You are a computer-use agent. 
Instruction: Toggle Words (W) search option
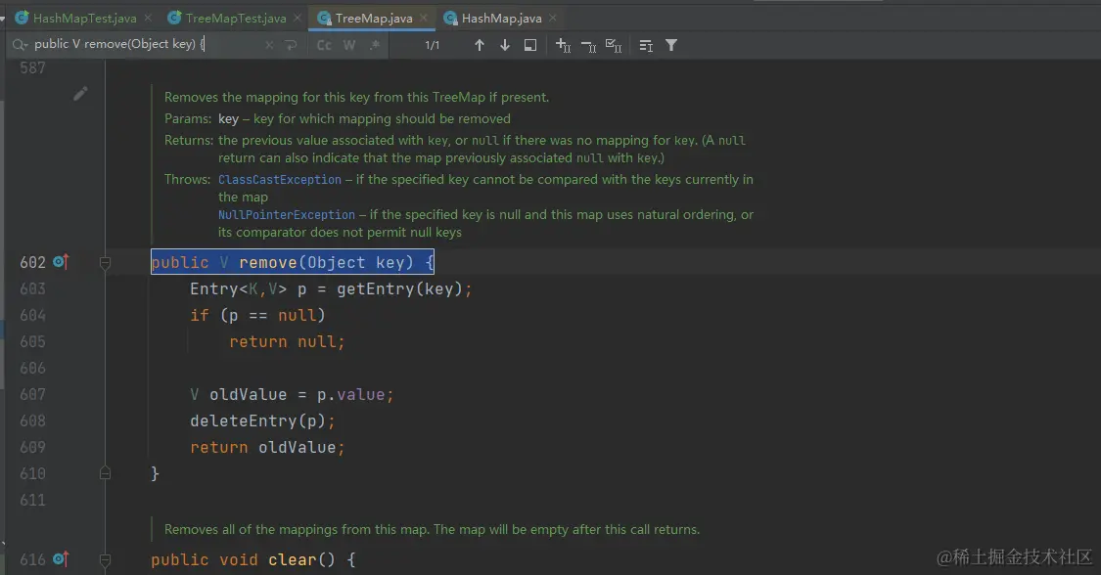coord(349,45)
